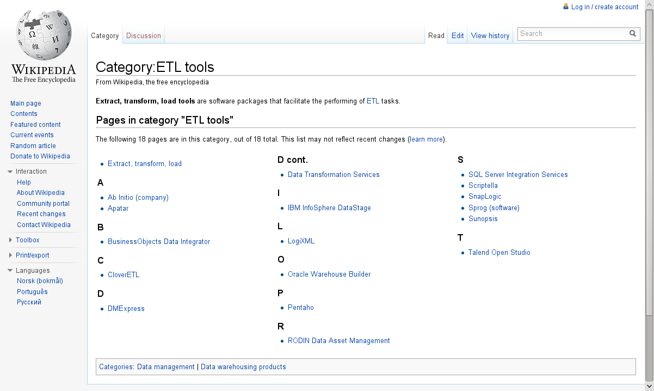
Task: Open SQL Server Integration Services article
Action: 518,175
